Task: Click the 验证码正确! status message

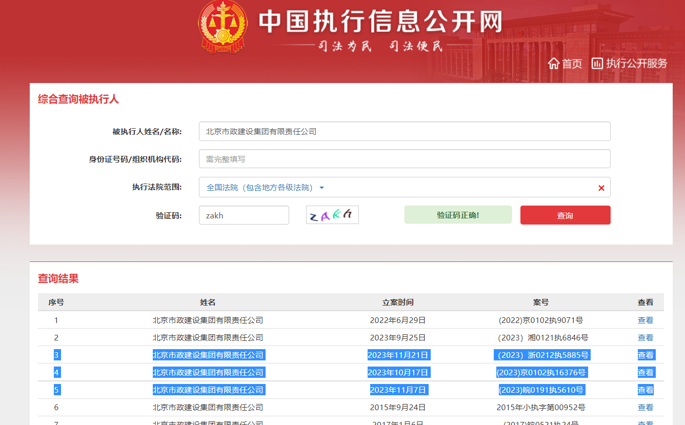Action: pyautogui.click(x=457, y=215)
